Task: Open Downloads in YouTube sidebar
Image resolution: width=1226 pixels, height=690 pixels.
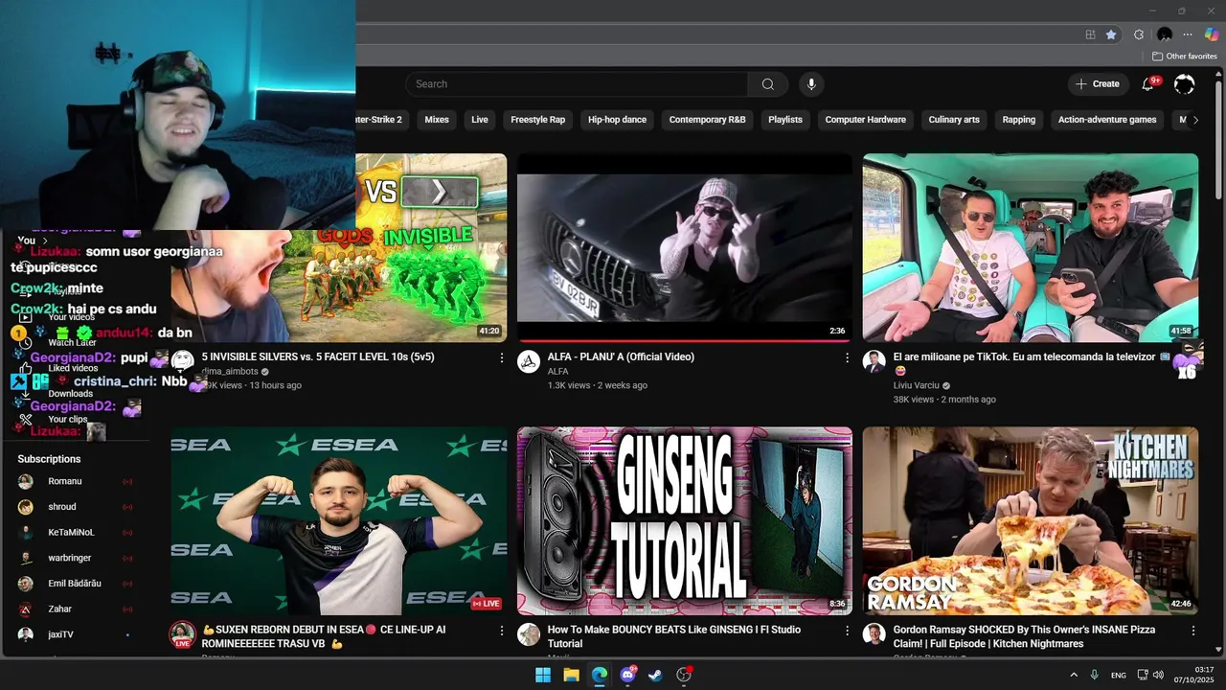Action: 70,394
